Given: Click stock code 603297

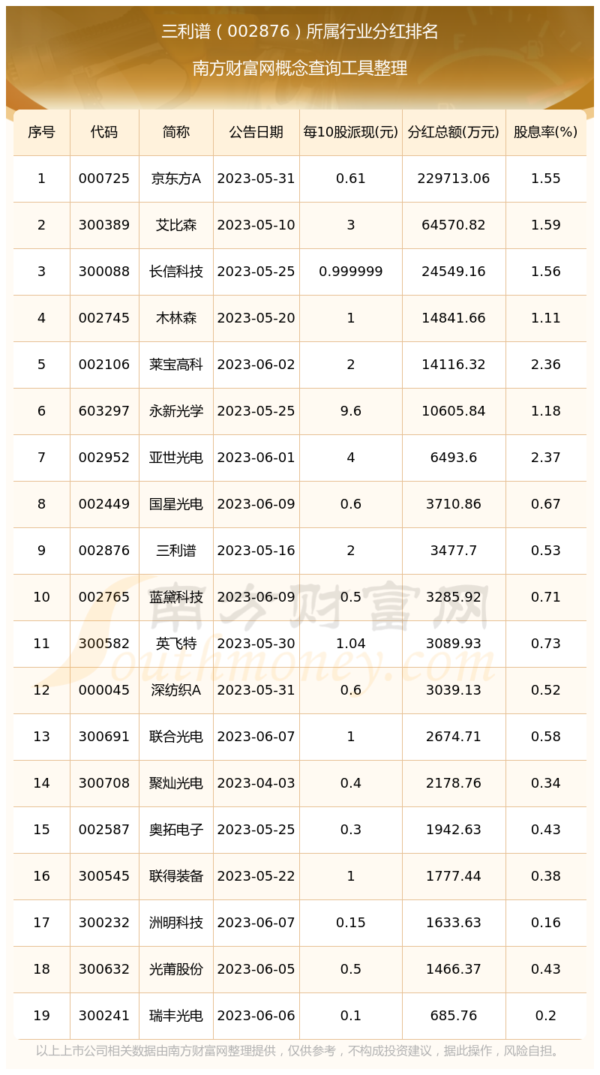Looking at the screenshot, I should (x=104, y=411).
